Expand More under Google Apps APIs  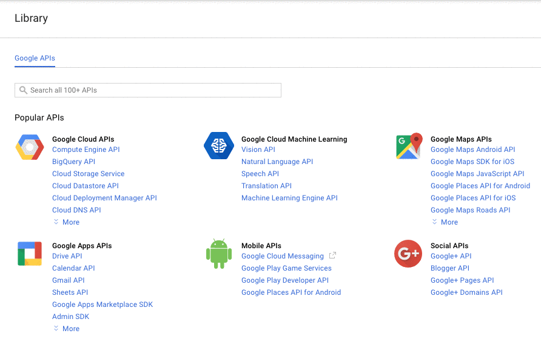point(67,329)
